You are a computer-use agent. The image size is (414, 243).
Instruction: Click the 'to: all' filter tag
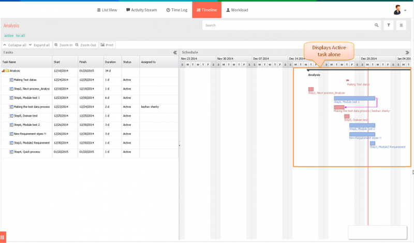[x=20, y=35]
